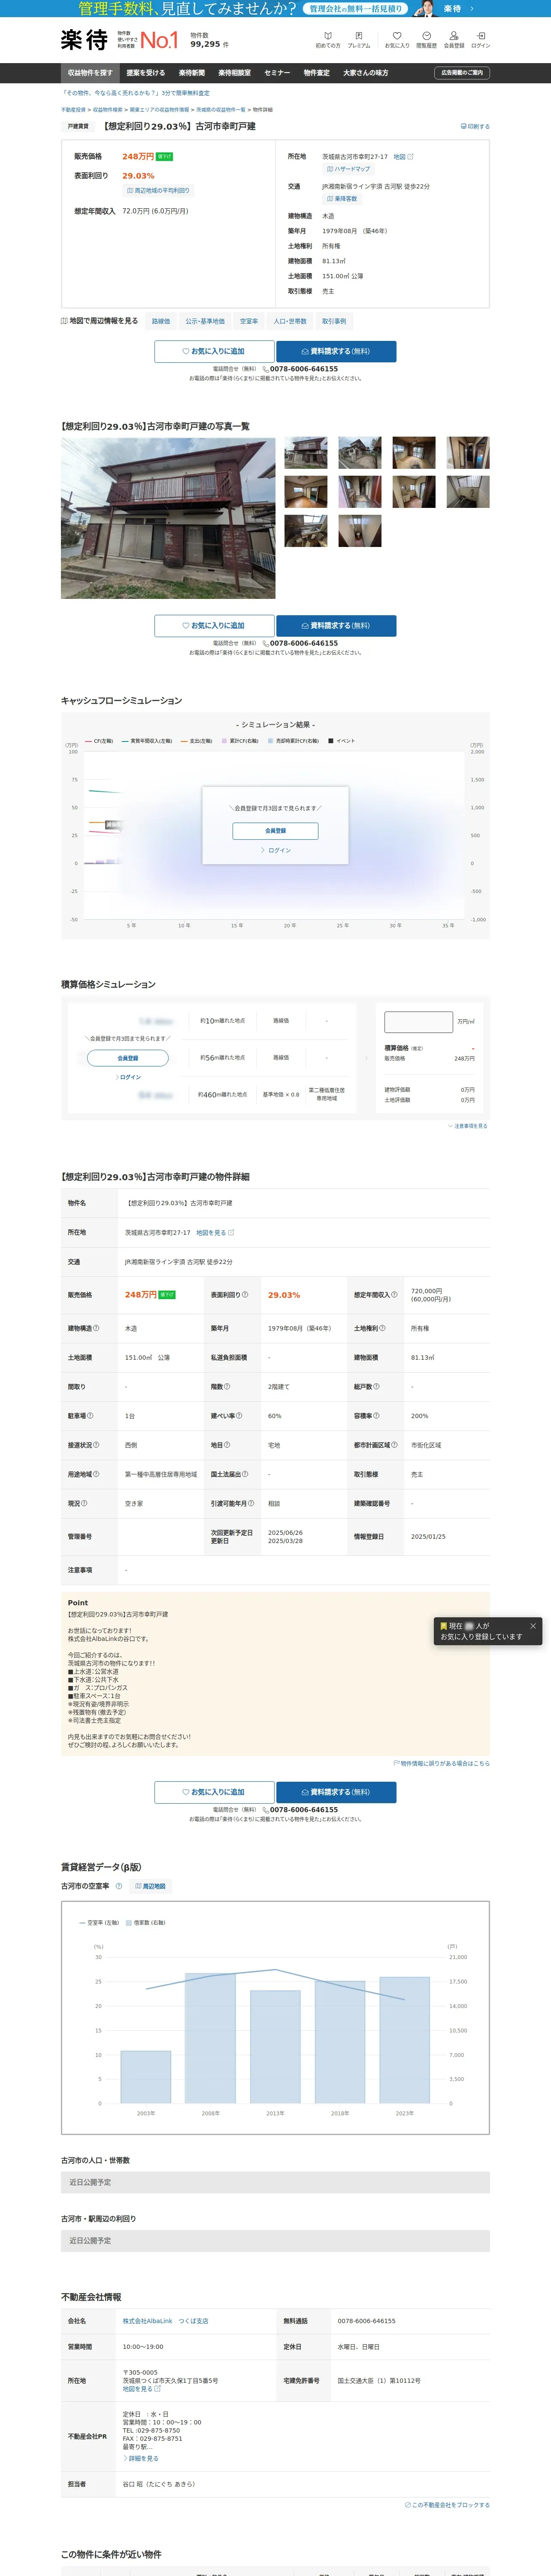Viewport: 551px width, 2576px height.
Task: Click help icon next to 都市計画区域 label
Action: pos(395,1445)
